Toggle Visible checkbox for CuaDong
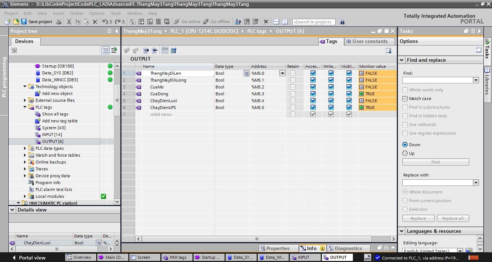The image size is (492, 262). [349, 94]
